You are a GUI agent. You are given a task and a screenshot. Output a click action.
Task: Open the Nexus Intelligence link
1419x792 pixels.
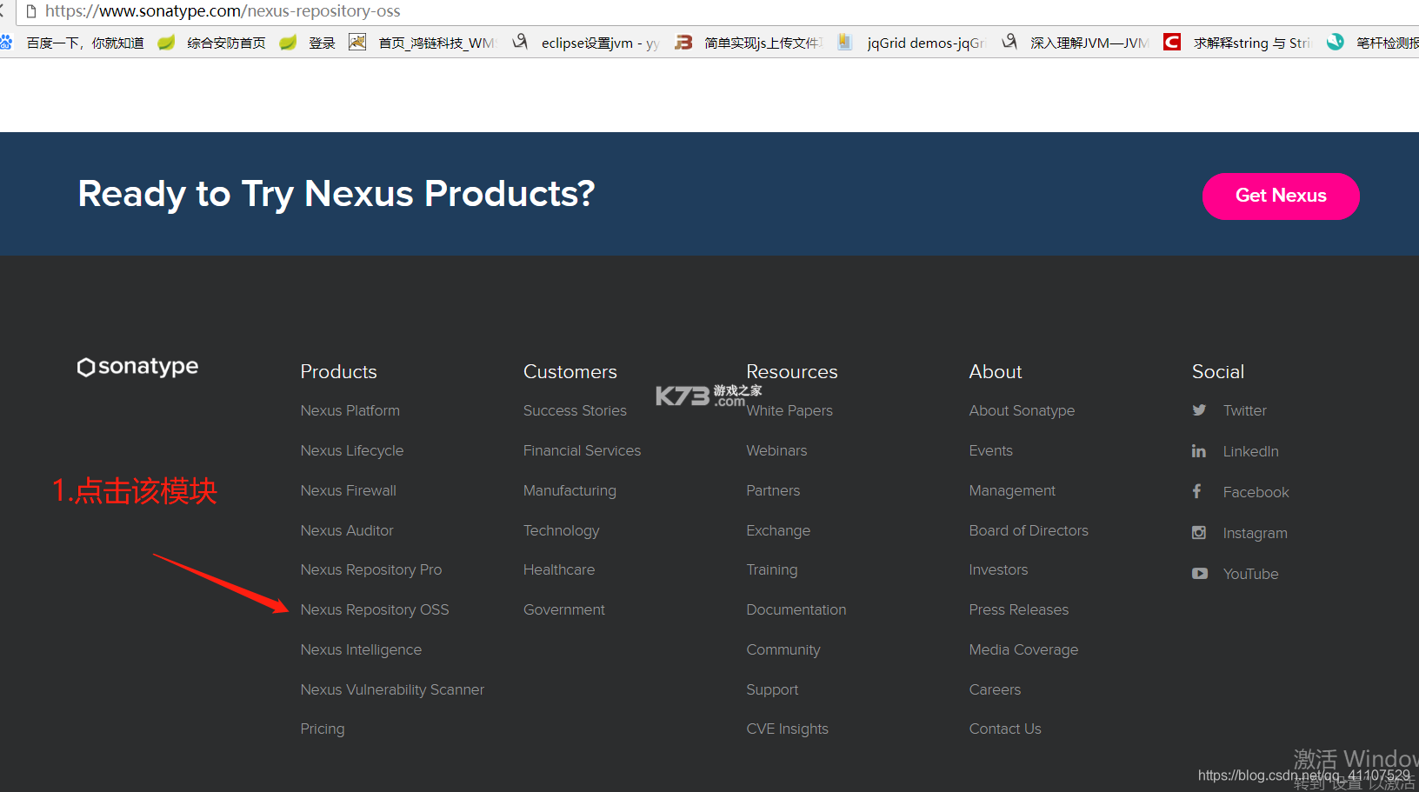[361, 649]
